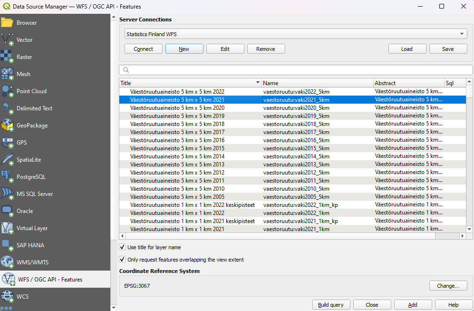Select row Väestöruutuaineisto 1 km x 1 km 2021 keskipisteet
Image resolution: width=474 pixels, height=311 pixels.
coord(292,221)
